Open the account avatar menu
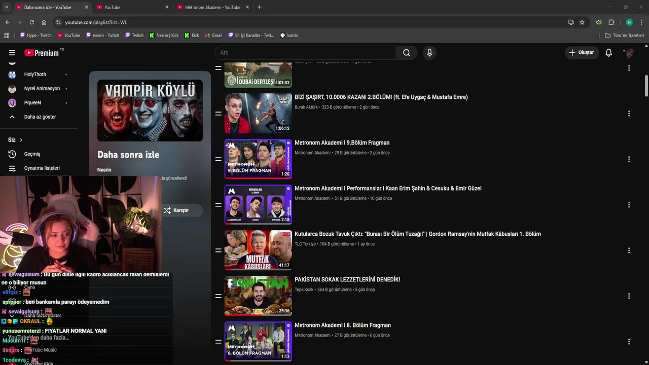The height and width of the screenshot is (365, 649). pyautogui.click(x=629, y=53)
